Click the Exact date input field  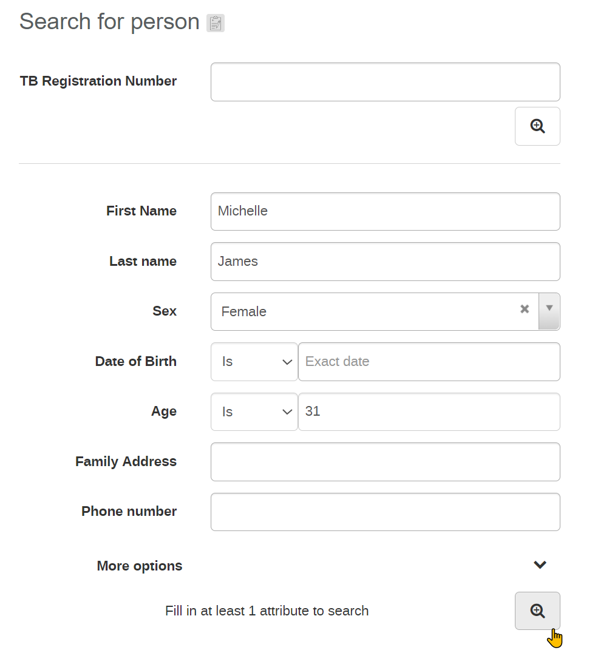[x=429, y=362]
